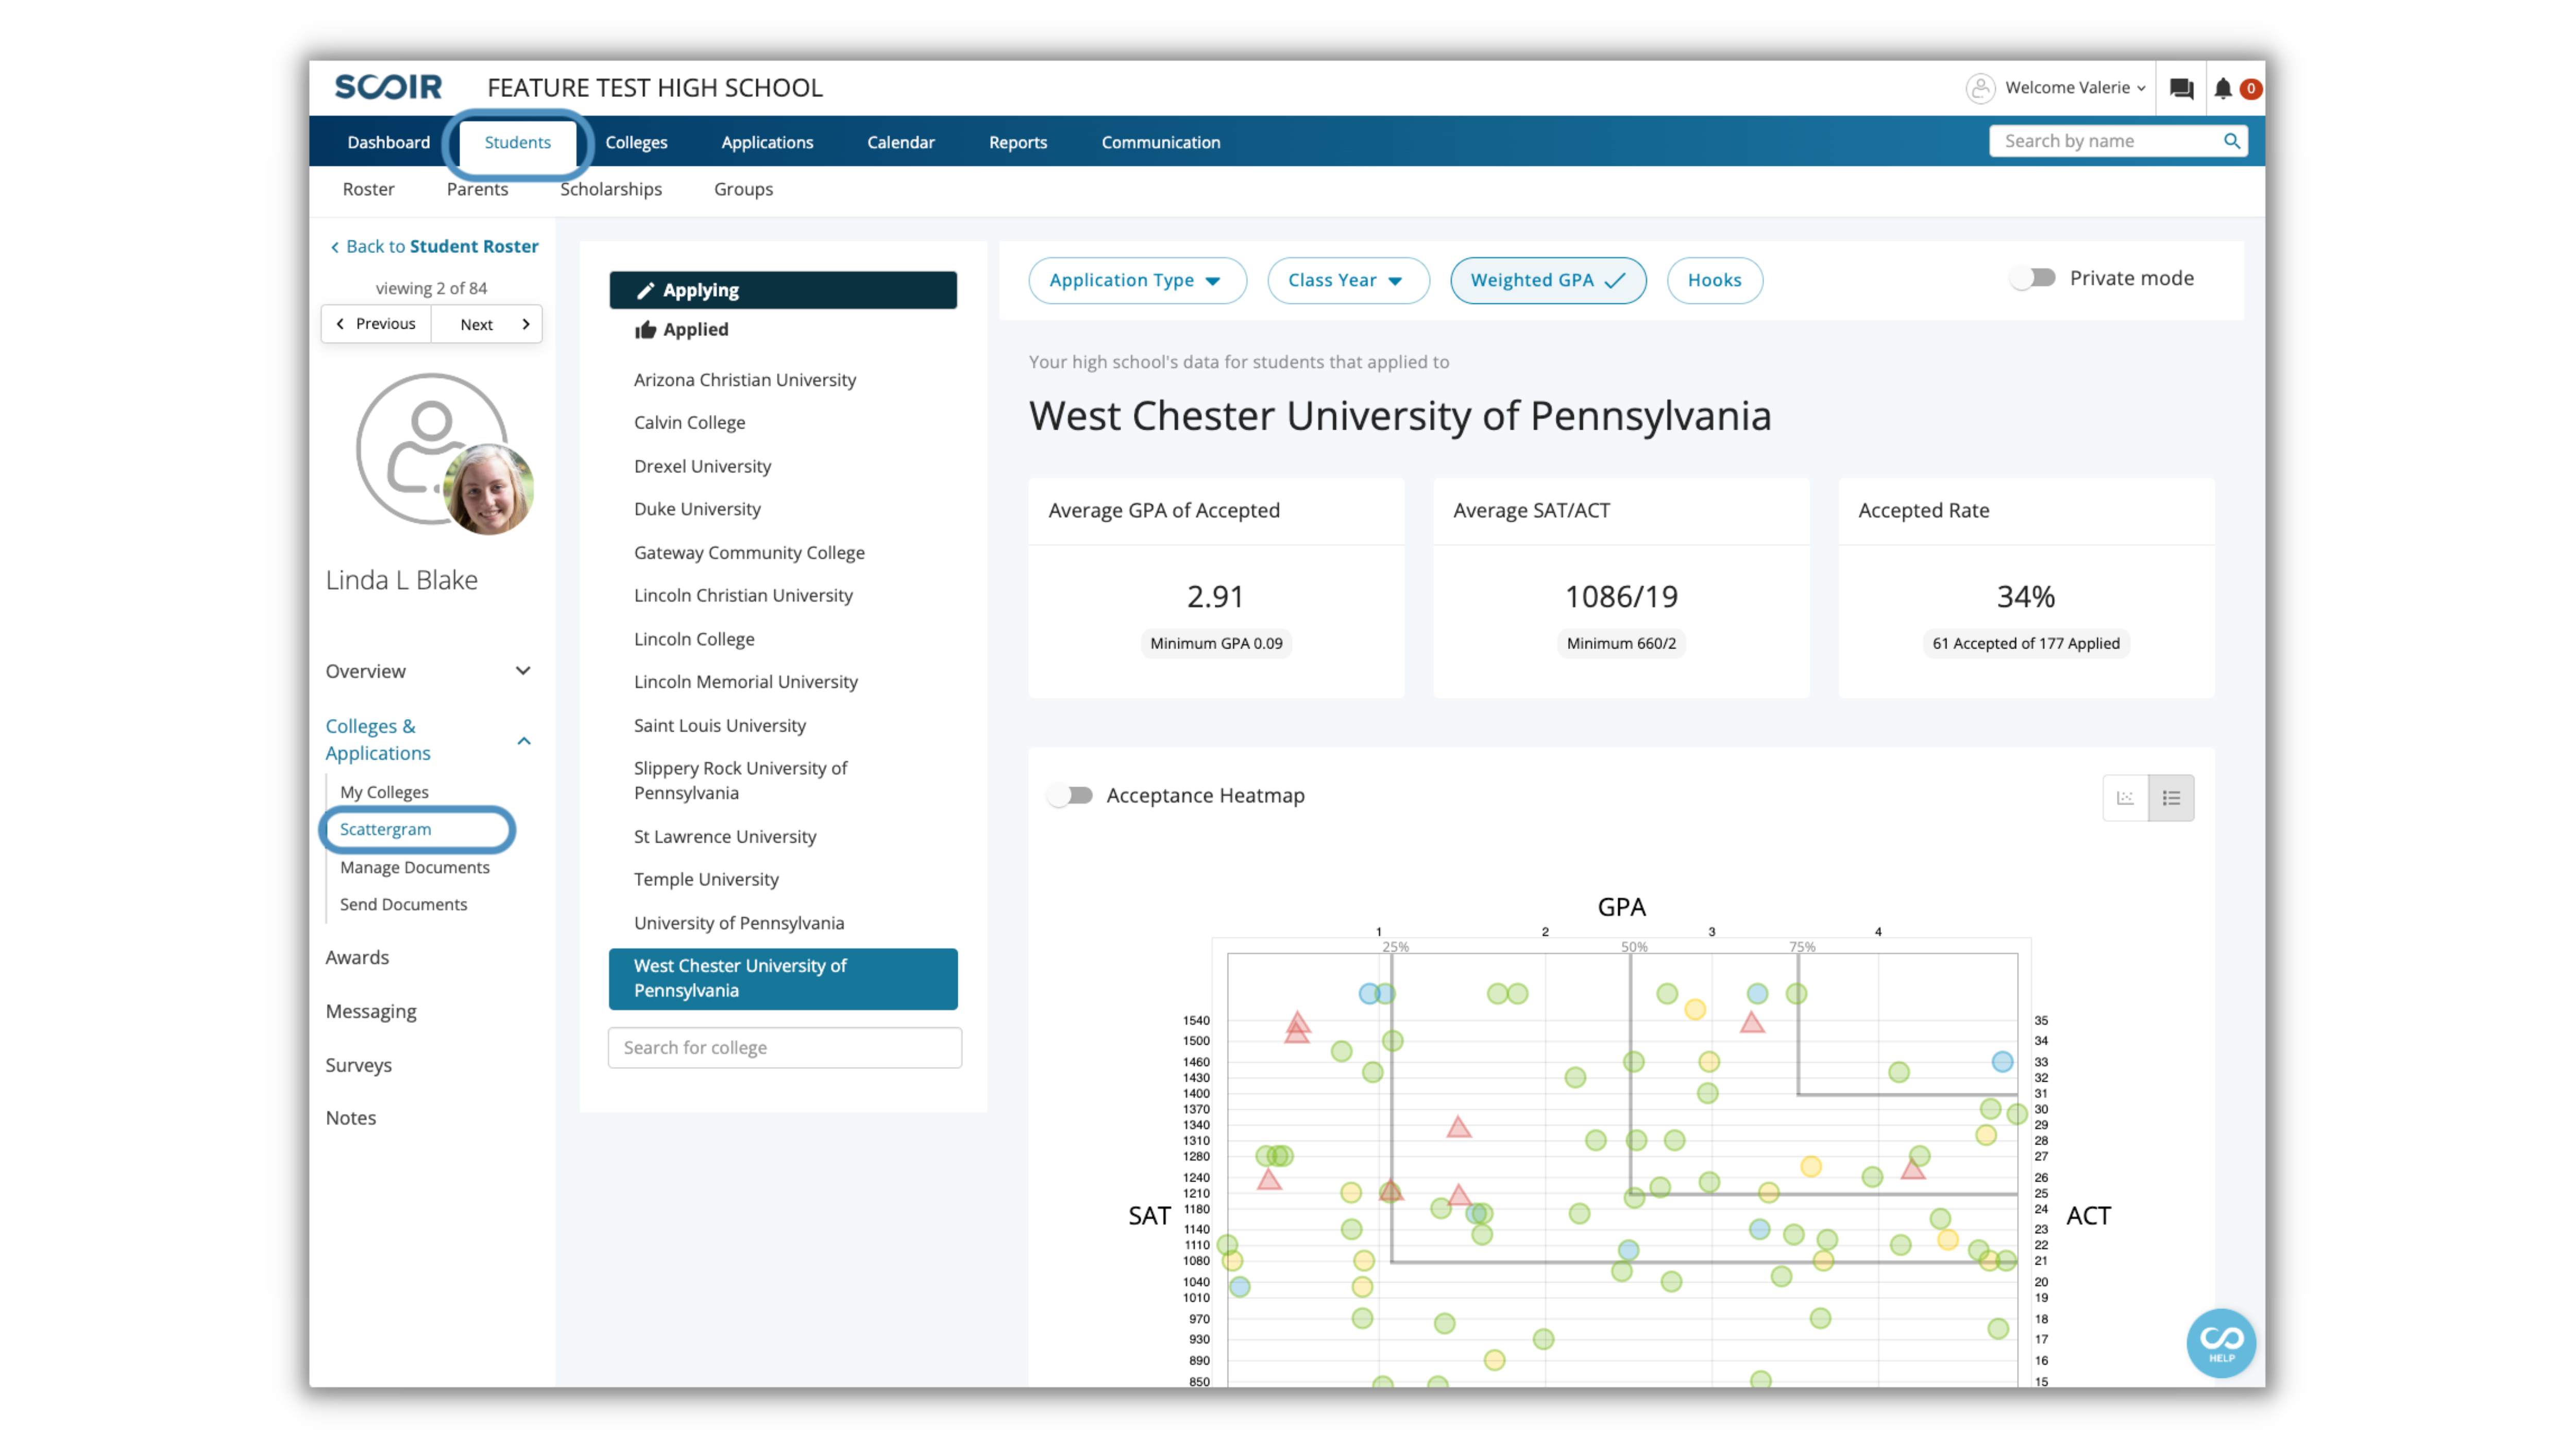Open the Application Type dropdown

coord(1137,280)
